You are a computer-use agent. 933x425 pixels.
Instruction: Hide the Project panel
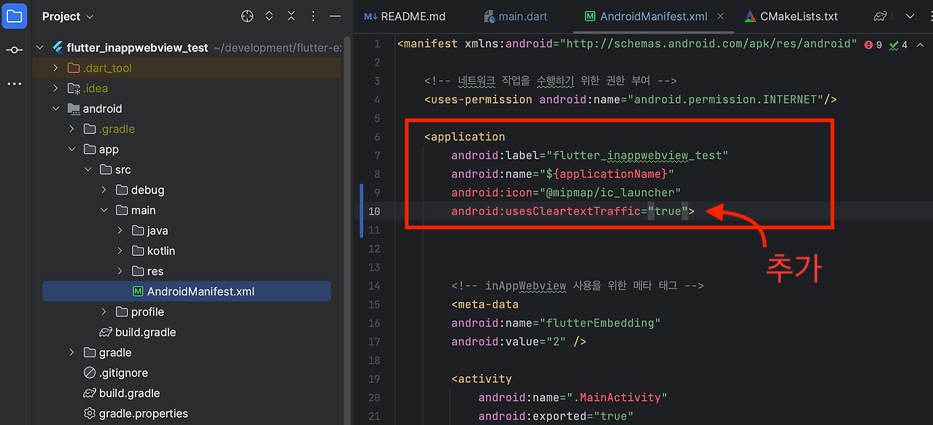pyautogui.click(x=335, y=16)
